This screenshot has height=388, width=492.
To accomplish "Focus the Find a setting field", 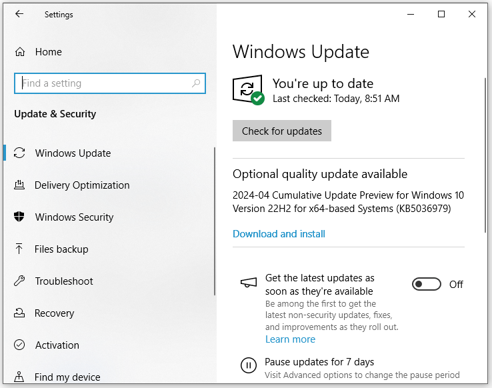I will coord(110,83).
